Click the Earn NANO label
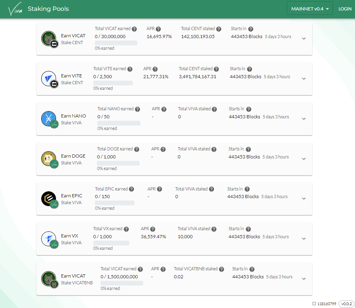Screen dimensions: 355x308 [x=73, y=116]
